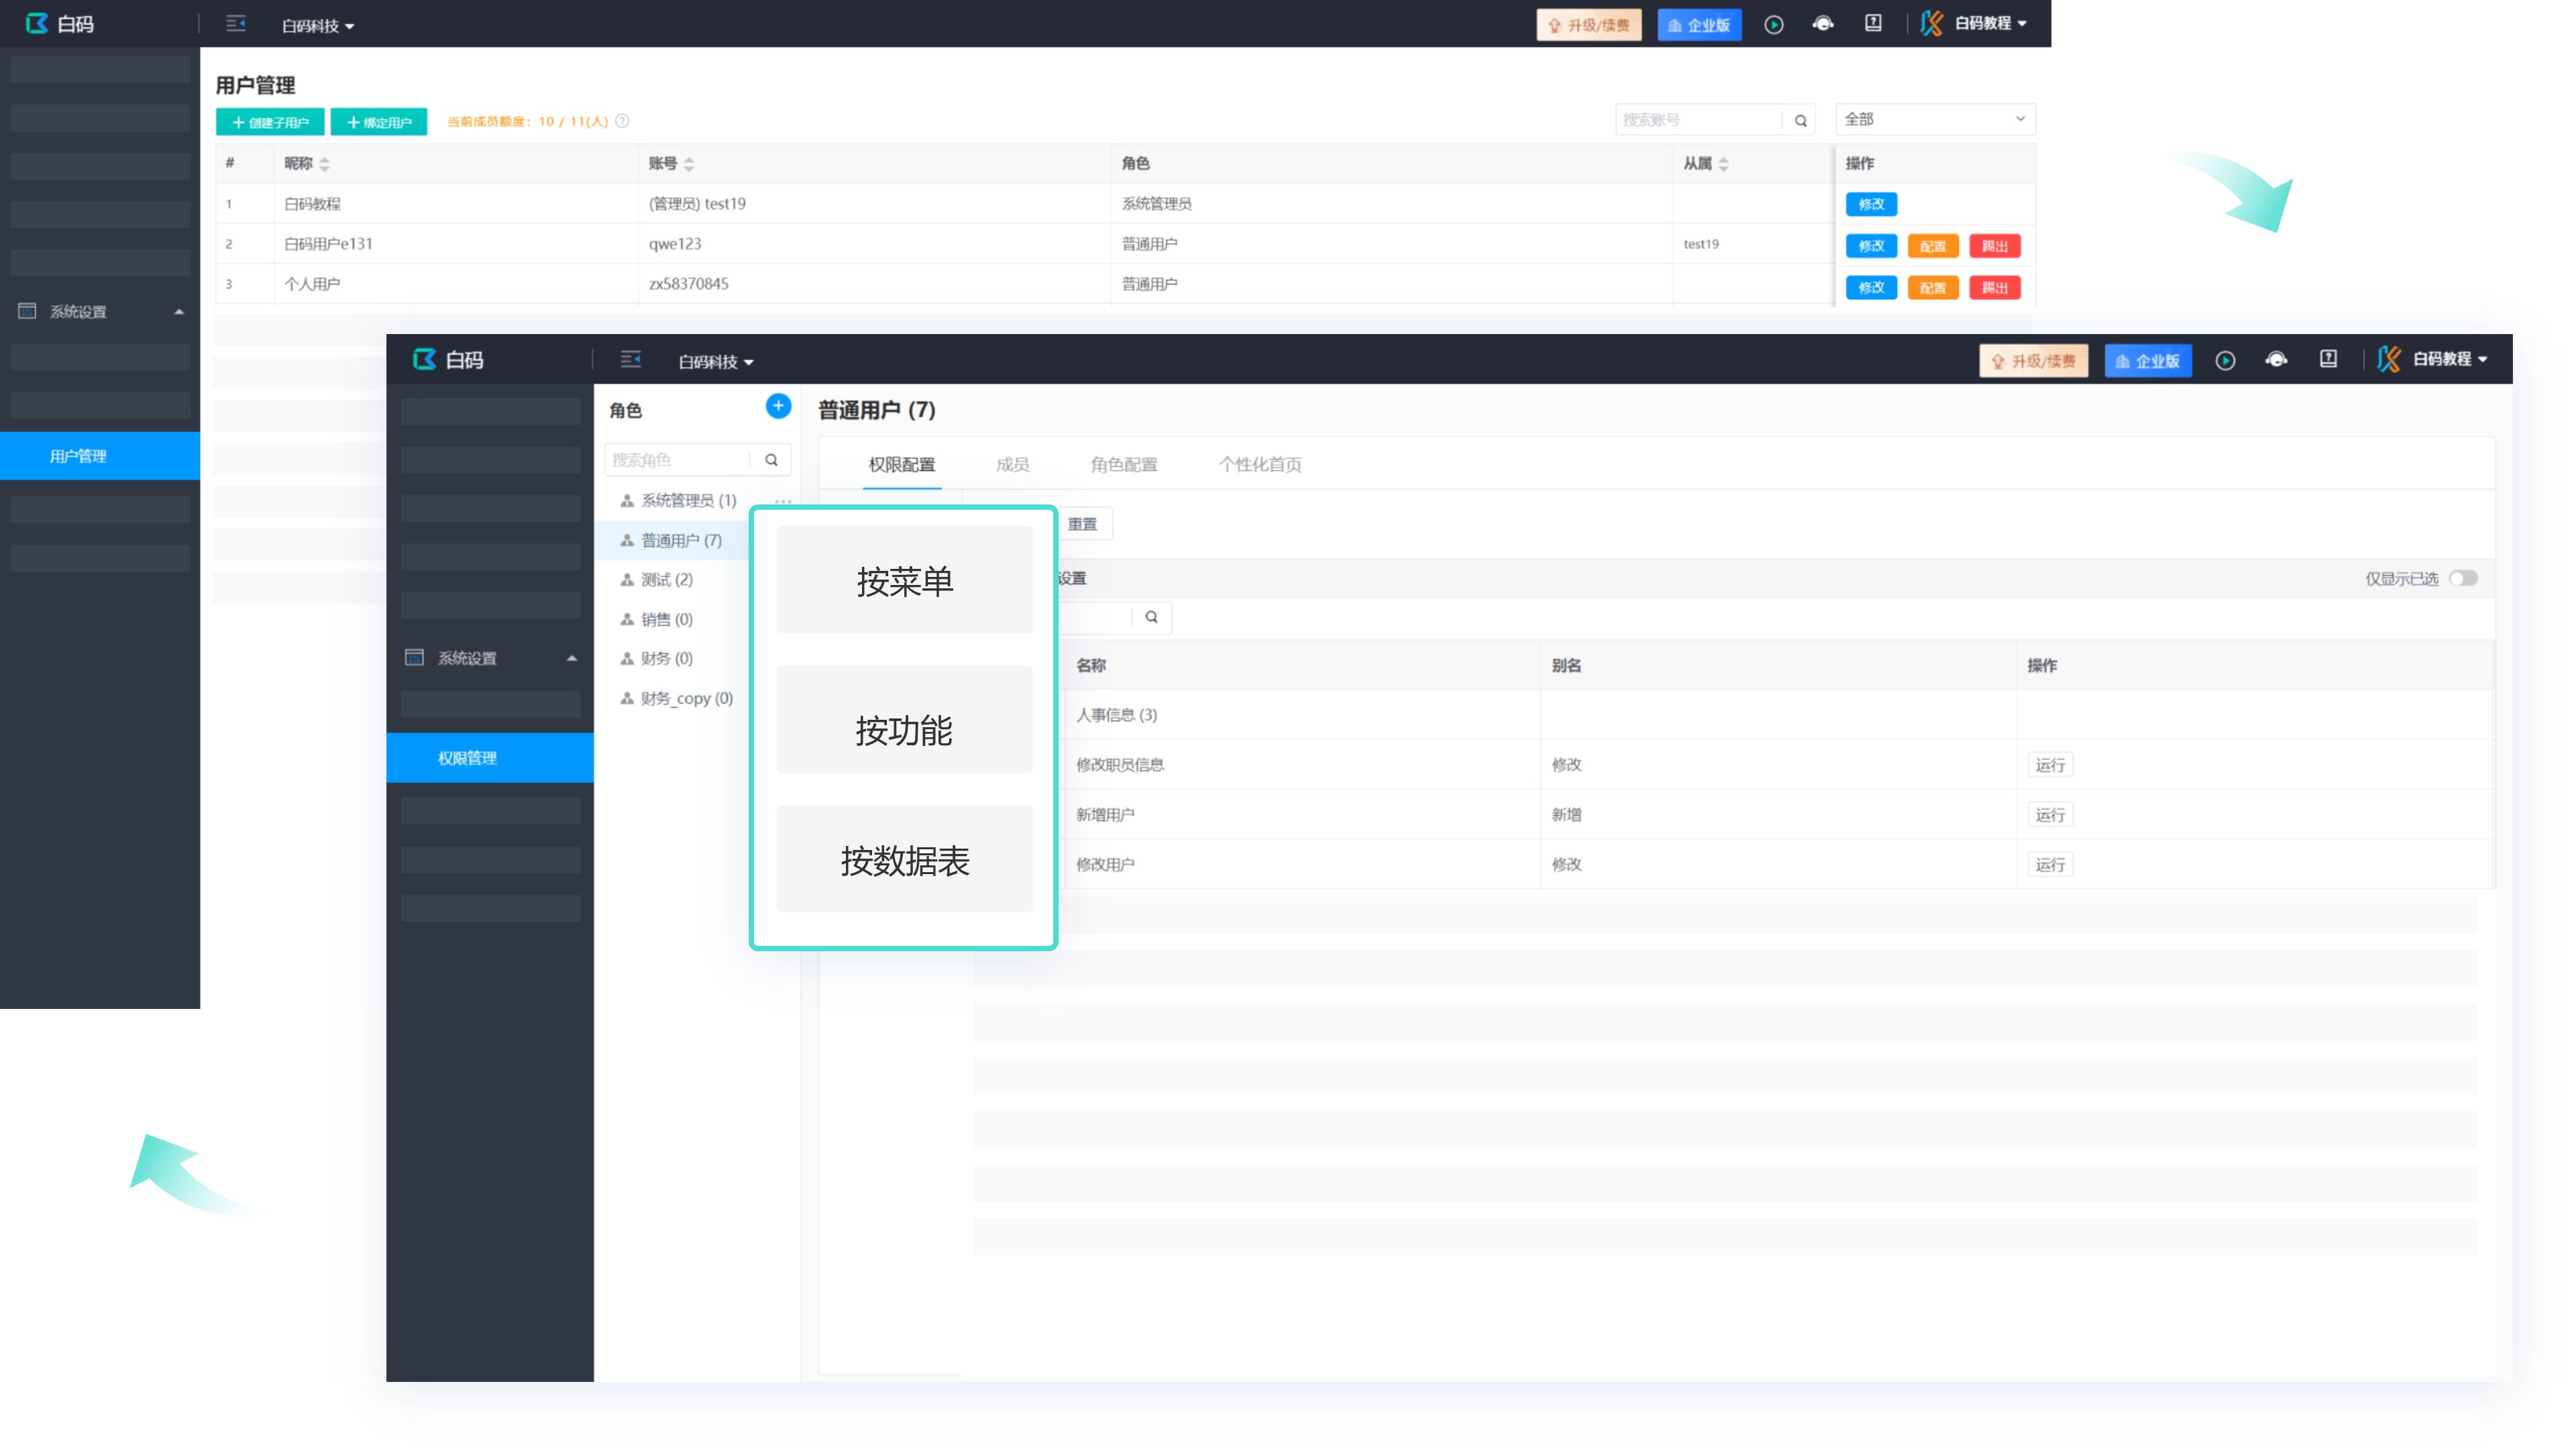Click the member quota help question icon
This screenshot has height=1449, width=2576.
pyautogui.click(x=622, y=121)
